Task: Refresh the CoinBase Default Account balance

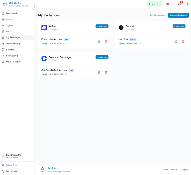Action: pyautogui.click(x=66, y=74)
